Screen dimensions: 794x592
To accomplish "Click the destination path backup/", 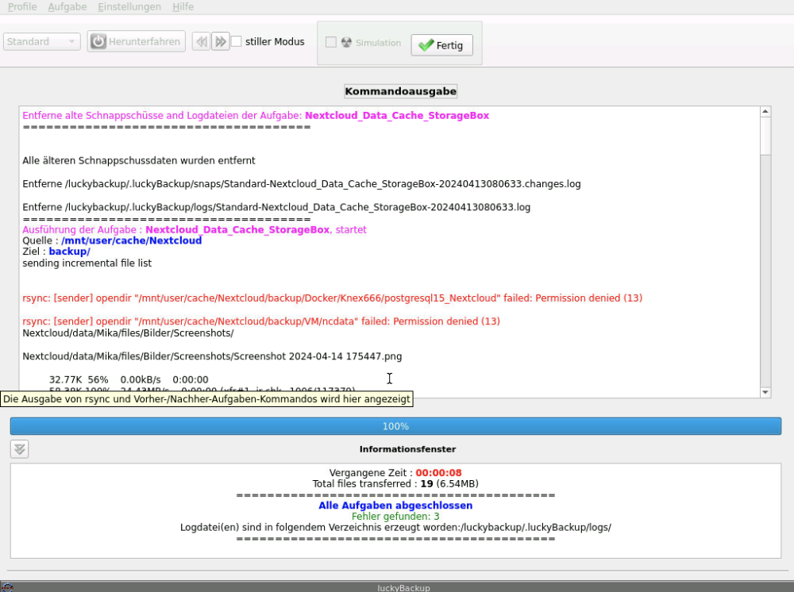I will pos(69,252).
